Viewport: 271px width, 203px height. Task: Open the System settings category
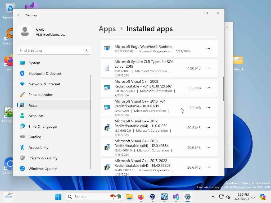(x=53, y=63)
